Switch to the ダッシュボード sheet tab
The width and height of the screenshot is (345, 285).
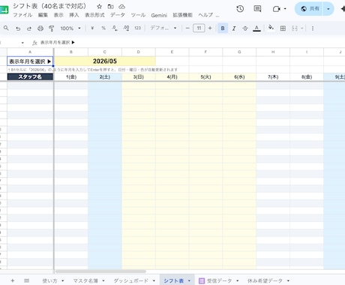tap(130, 280)
